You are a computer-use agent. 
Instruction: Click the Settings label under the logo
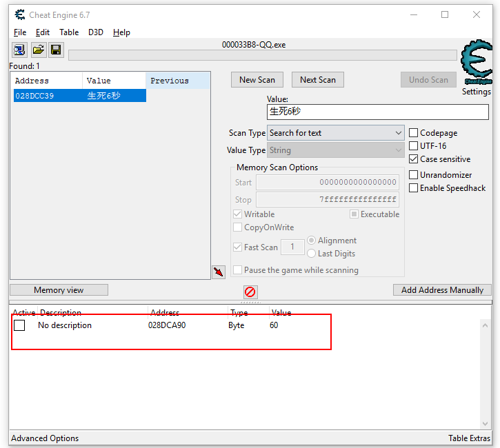tap(477, 92)
